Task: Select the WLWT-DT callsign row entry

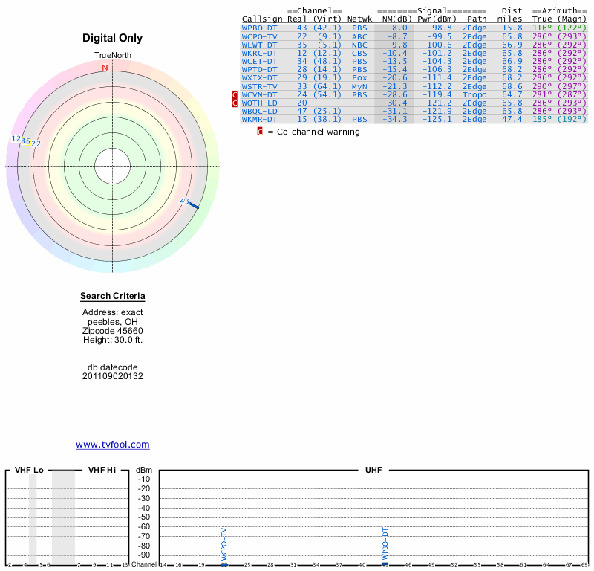Action: click(x=259, y=45)
